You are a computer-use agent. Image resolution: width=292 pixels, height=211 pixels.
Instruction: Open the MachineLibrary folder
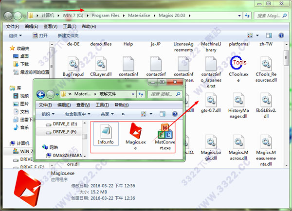[211, 47]
